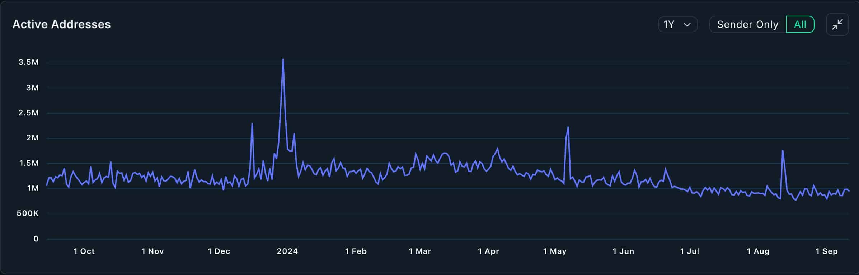The image size is (859, 275).
Task: Click the 3.5M y-axis label
Action: [x=29, y=62]
